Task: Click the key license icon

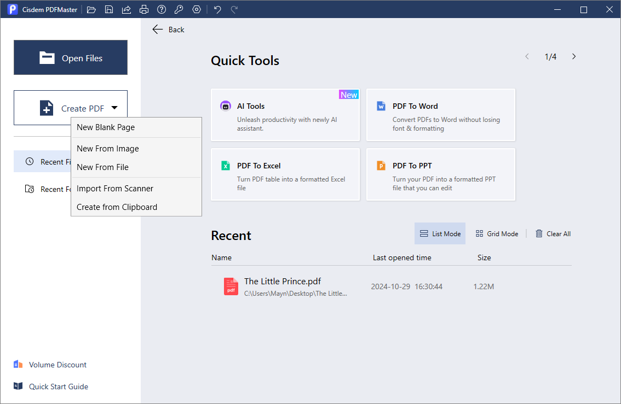Action: tap(179, 9)
